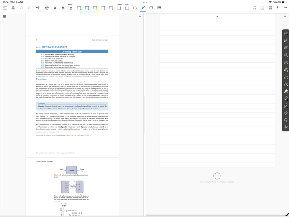Image resolution: width=289 pixels, height=217 pixels.
Task: Select the yellow highlighter marker
Action: pyautogui.click(x=286, y=84)
